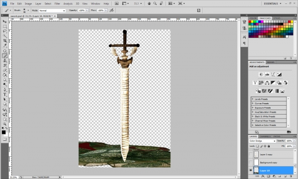298x179 pixels.
Task: Pick the red swatch in Swatches panel
Action: click(x=250, y=22)
